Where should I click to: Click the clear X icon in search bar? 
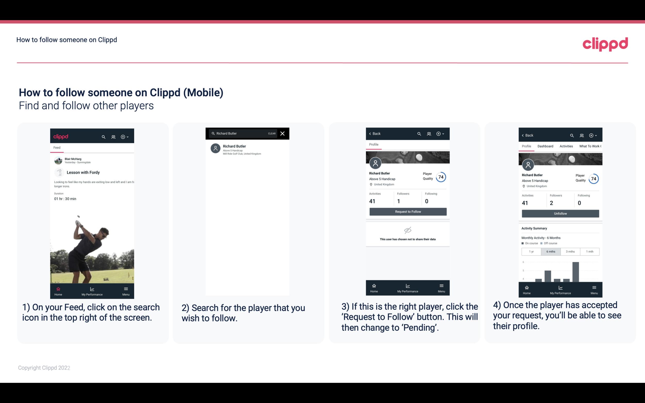(283, 134)
